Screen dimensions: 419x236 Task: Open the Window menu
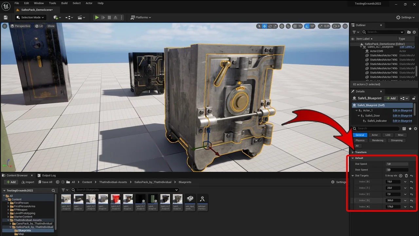pyautogui.click(x=39, y=3)
